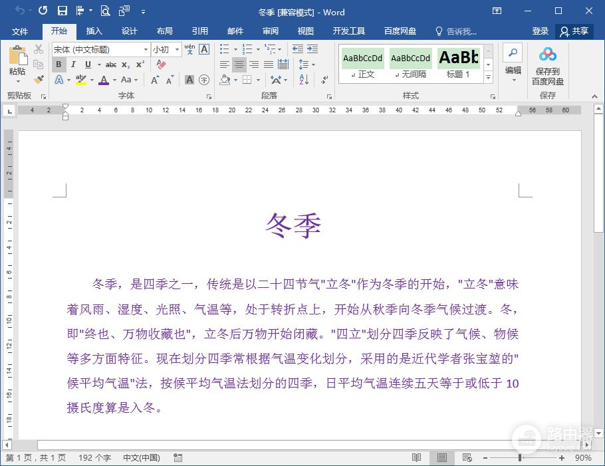Click the 告诉我 search box
605x466 pixels.
click(x=456, y=31)
